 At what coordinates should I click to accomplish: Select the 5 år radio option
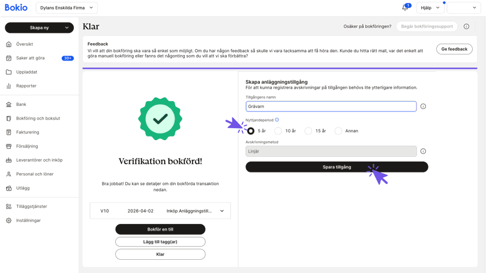[251, 131]
